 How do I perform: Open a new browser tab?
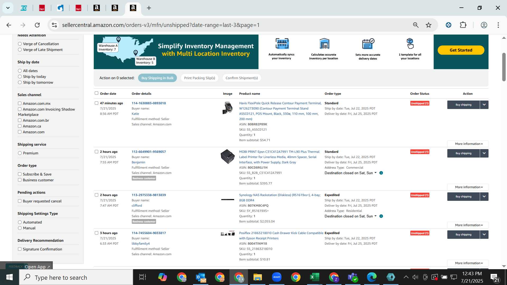pos(149,8)
